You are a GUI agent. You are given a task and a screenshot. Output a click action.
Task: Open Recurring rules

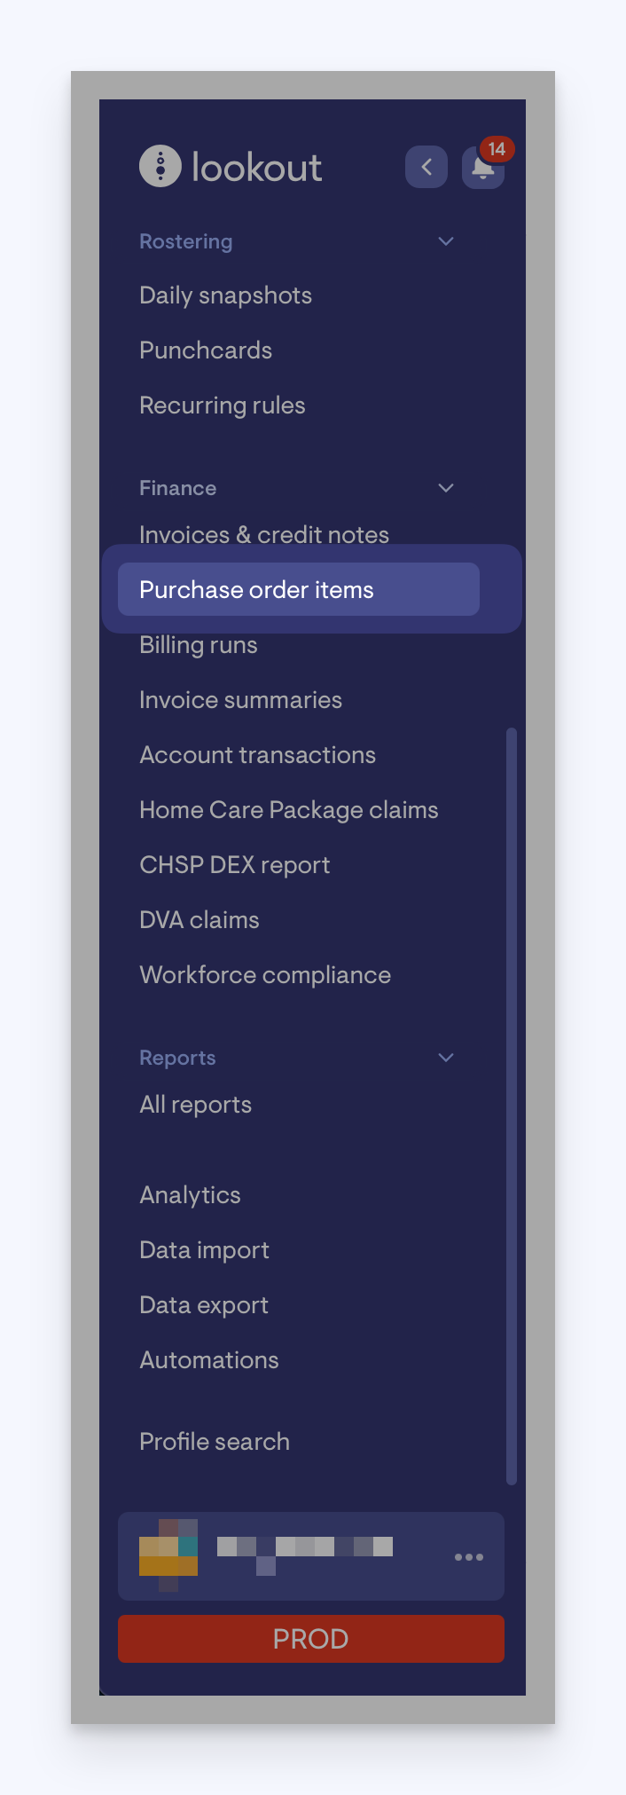click(222, 405)
